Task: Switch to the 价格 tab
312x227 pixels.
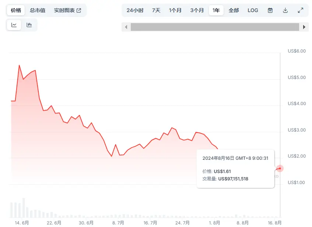Action: [16, 10]
